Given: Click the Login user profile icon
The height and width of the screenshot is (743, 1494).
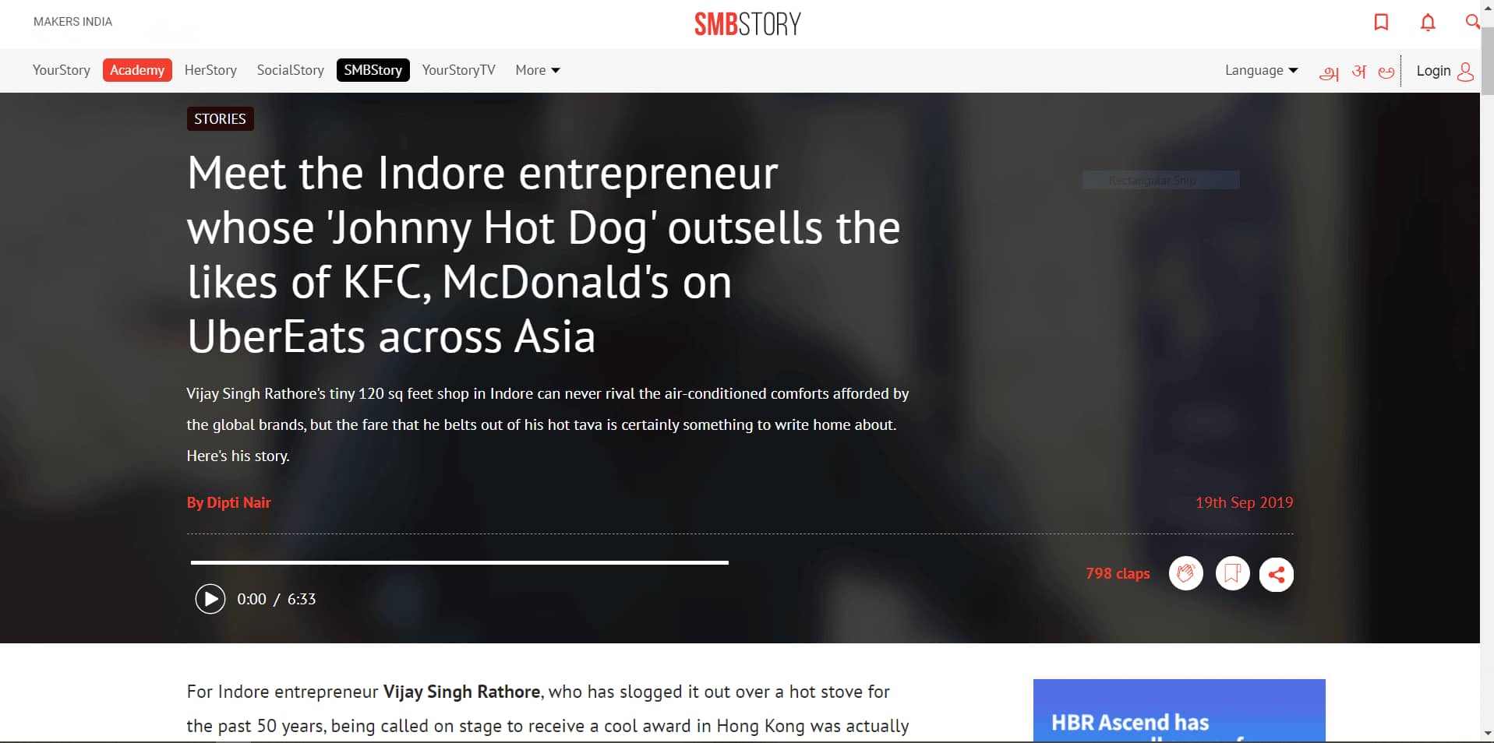Looking at the screenshot, I should coord(1465,72).
